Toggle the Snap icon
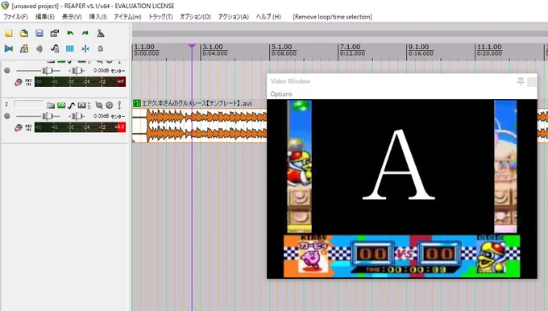Screen dimensions: 548x311 point(85,48)
